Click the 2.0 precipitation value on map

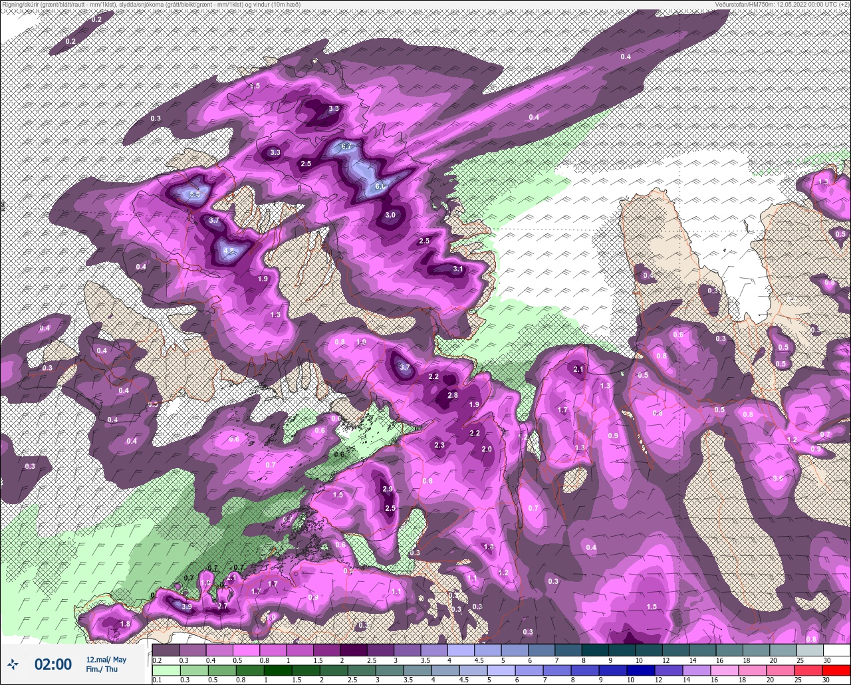[x=487, y=449]
